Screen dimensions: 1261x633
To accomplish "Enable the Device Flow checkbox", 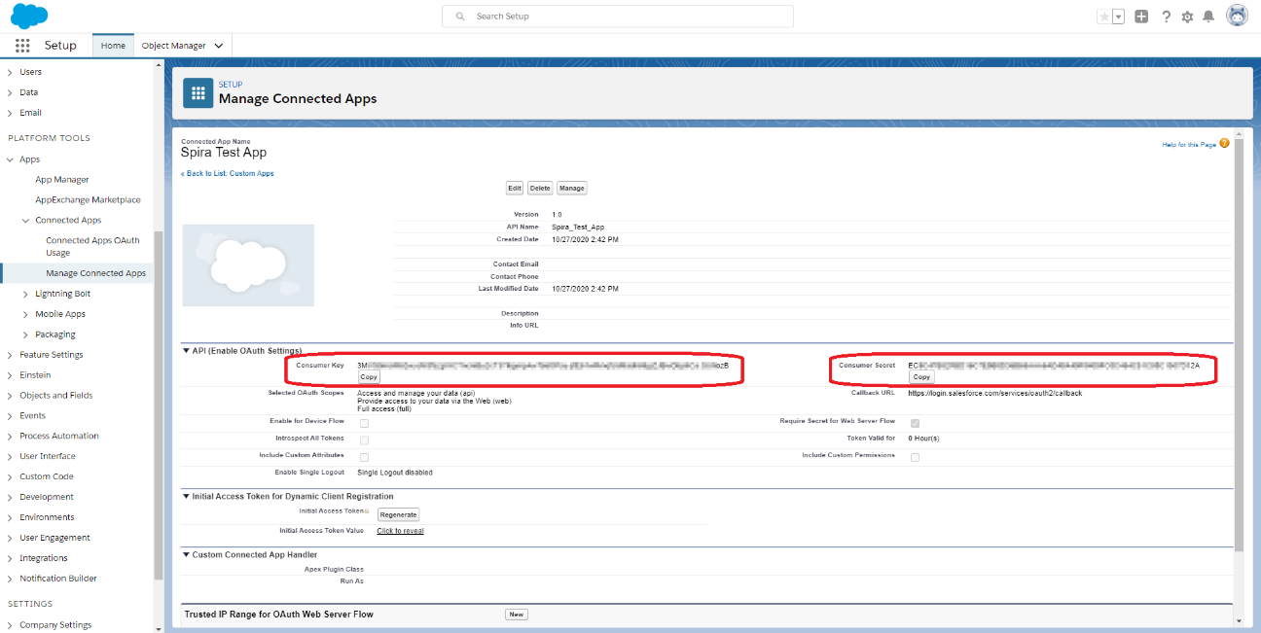I will click(x=364, y=423).
